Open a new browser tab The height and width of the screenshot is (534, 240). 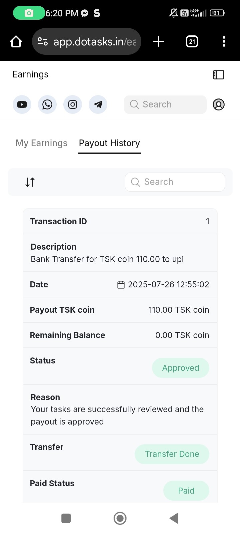coord(159,42)
